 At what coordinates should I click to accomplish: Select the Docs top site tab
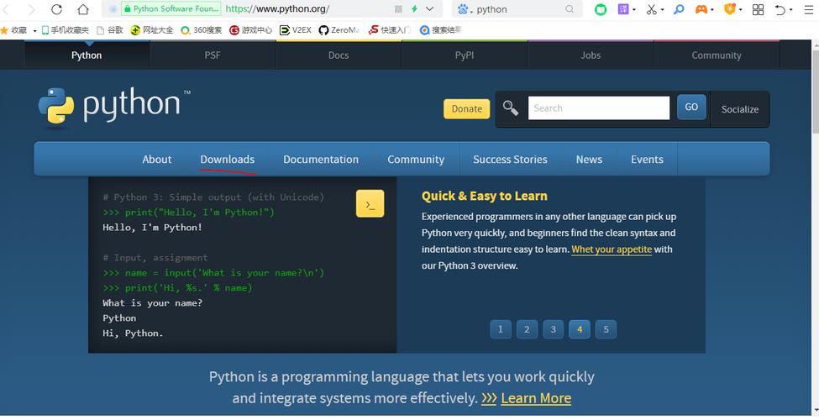pyautogui.click(x=339, y=55)
